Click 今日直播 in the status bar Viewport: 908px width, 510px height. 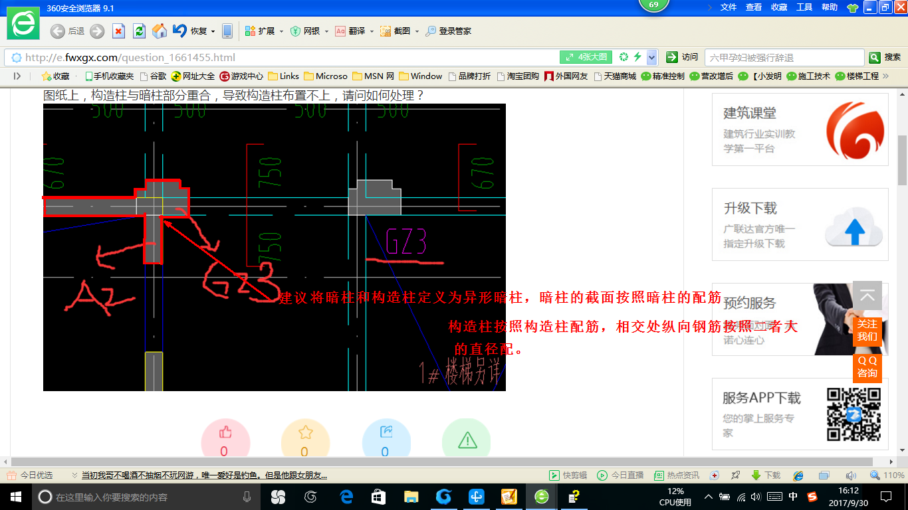click(x=620, y=475)
